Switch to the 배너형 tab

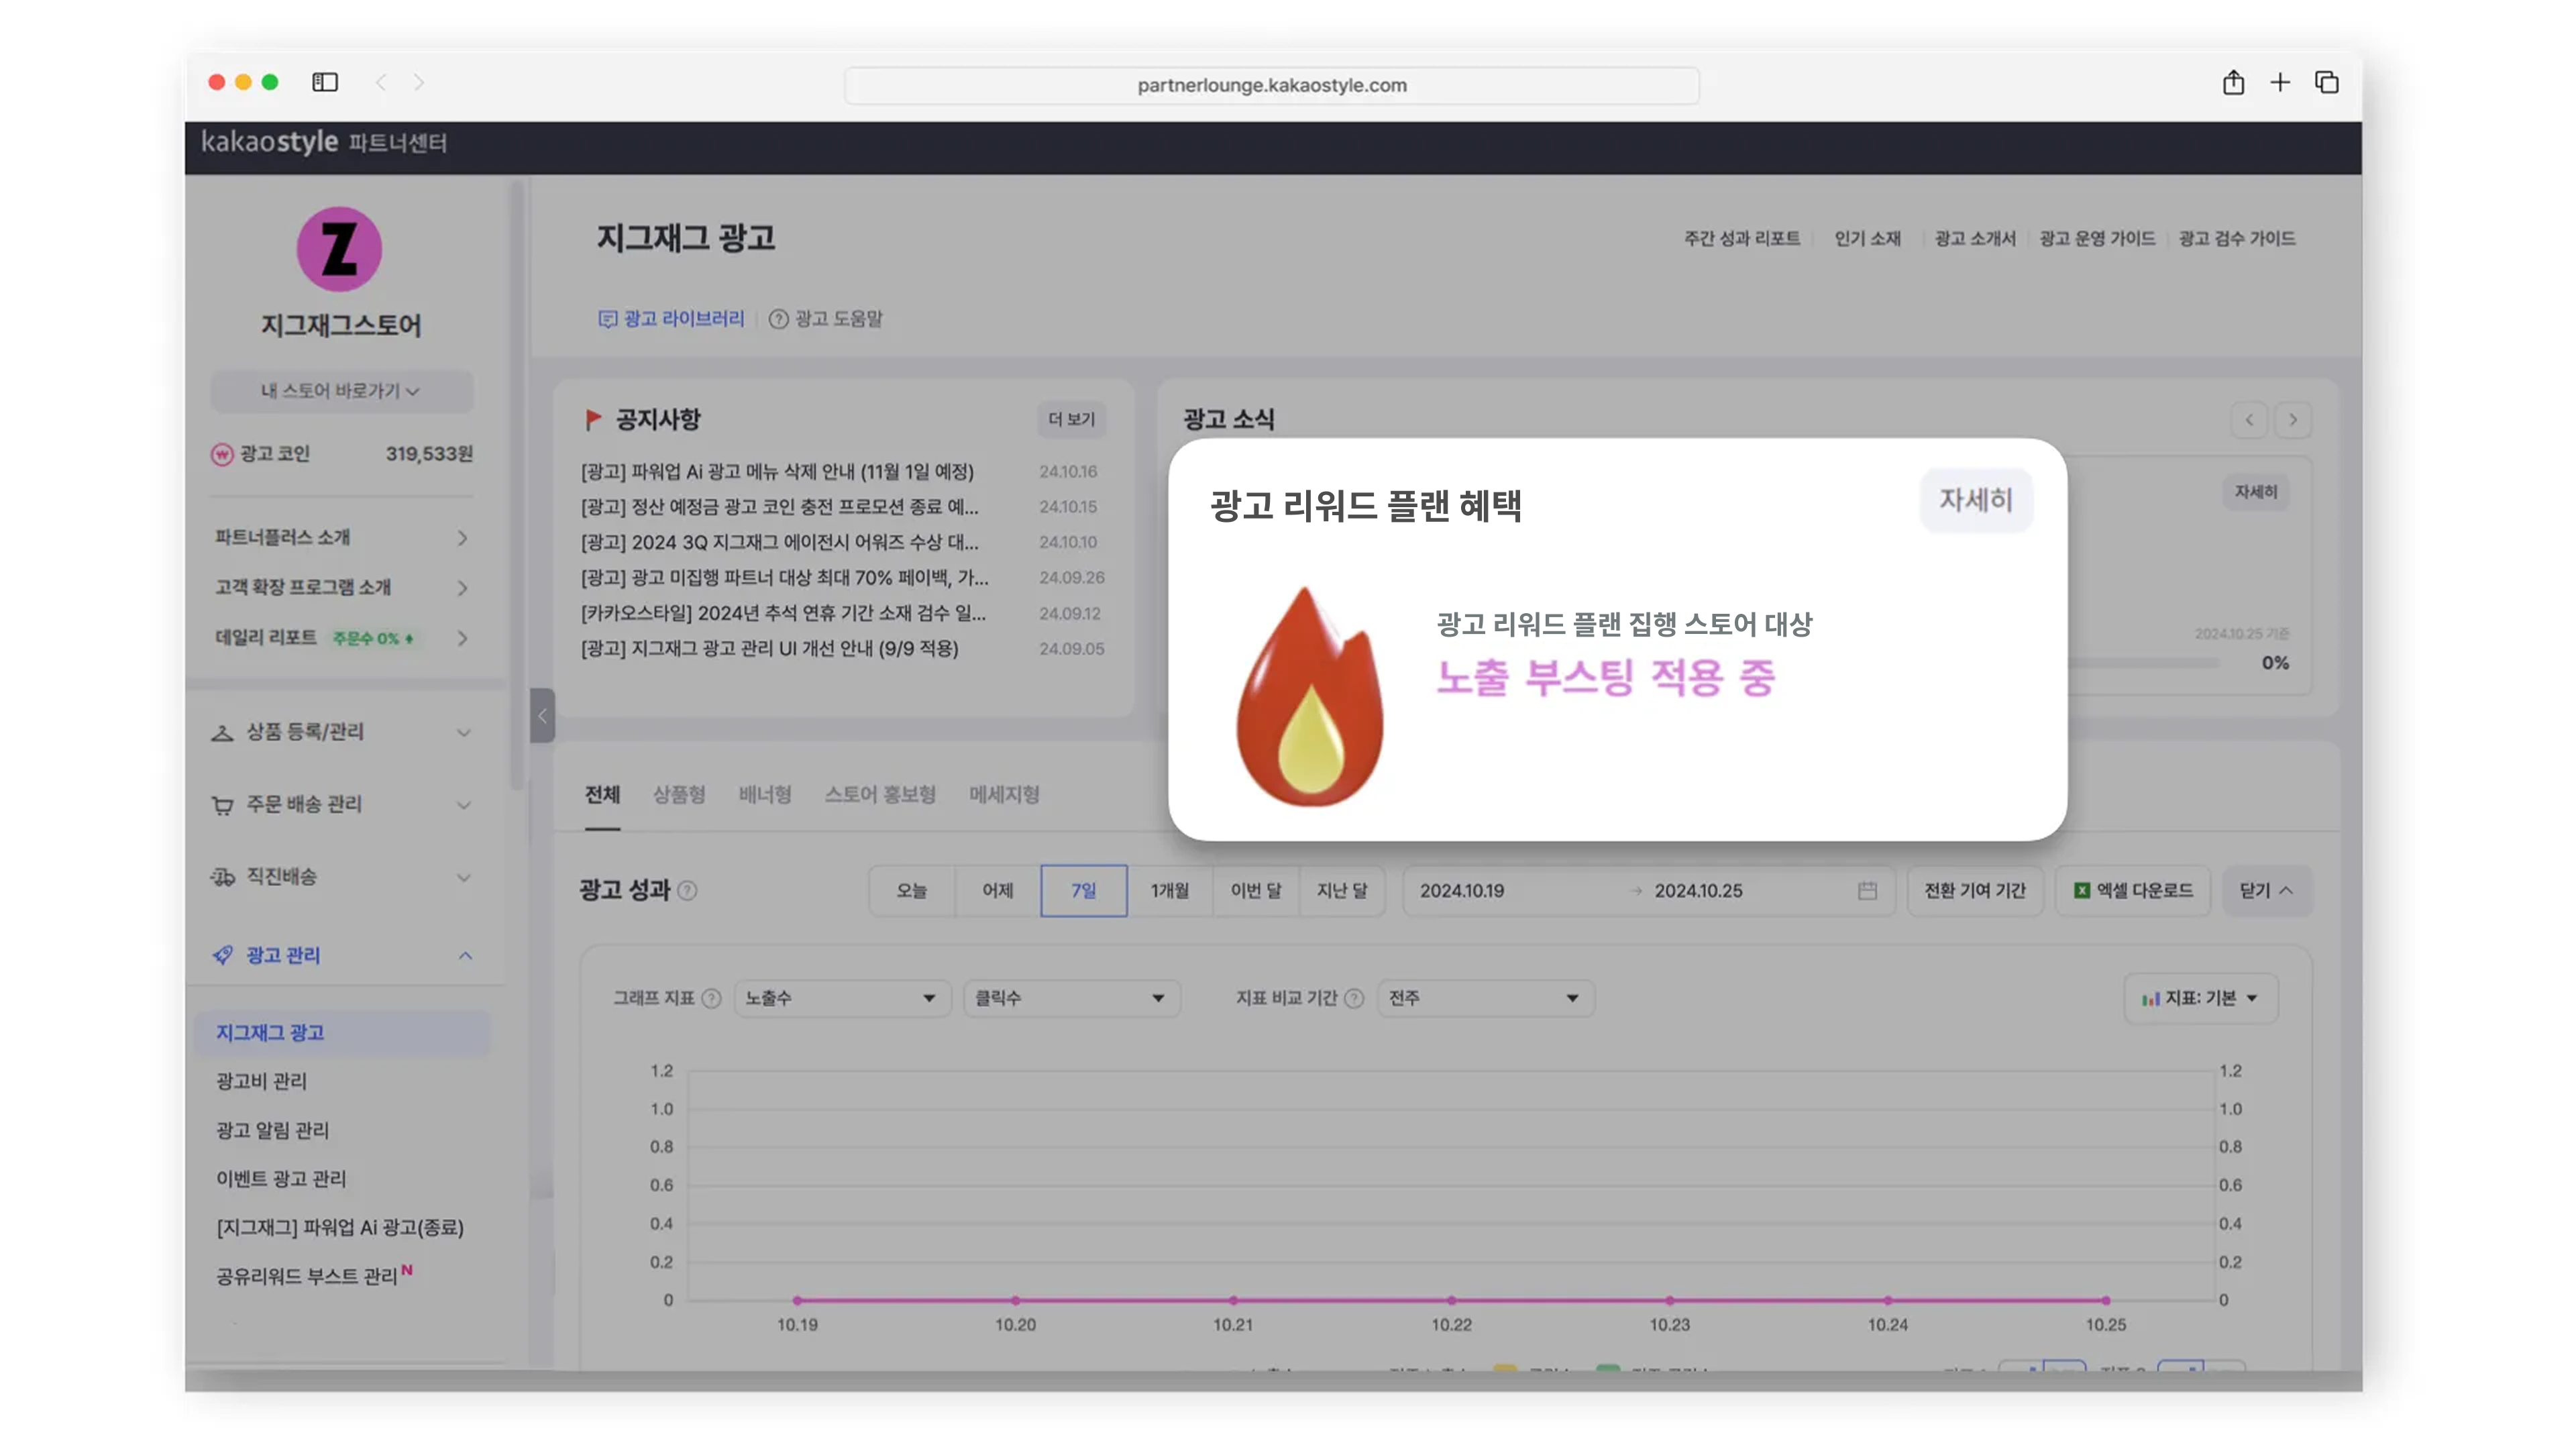pyautogui.click(x=765, y=795)
